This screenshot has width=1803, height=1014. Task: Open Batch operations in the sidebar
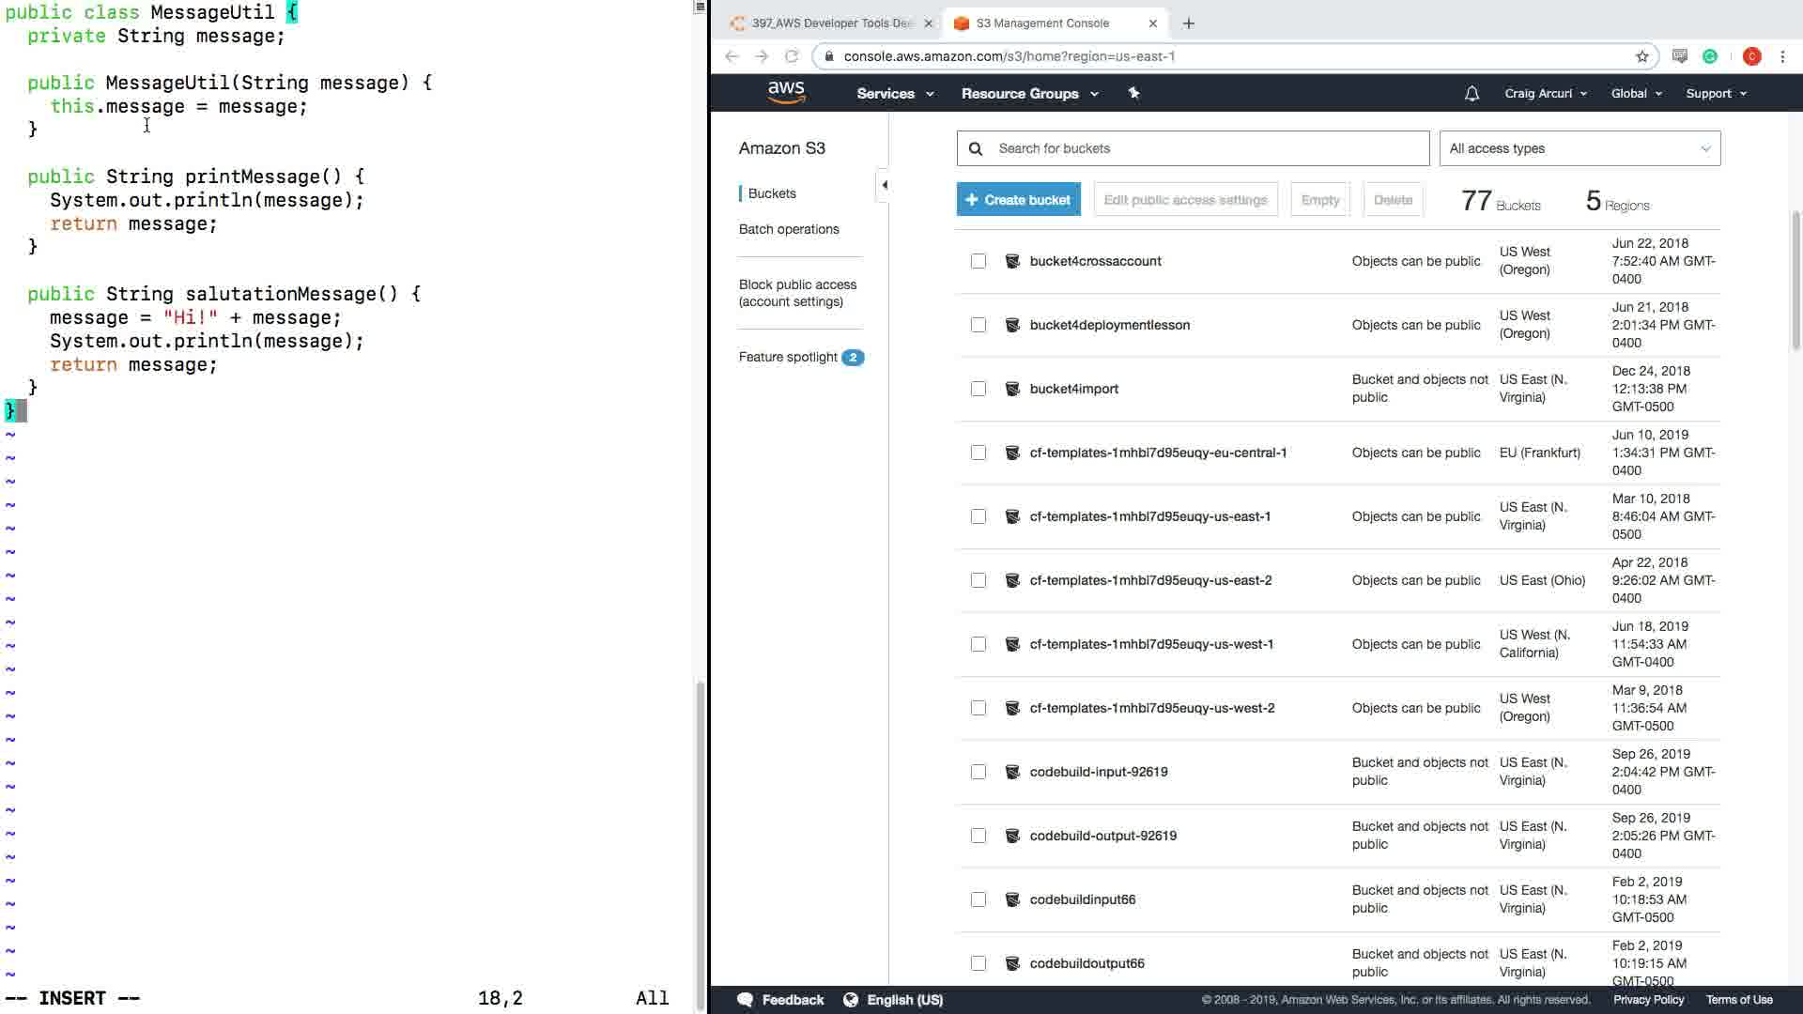point(789,229)
